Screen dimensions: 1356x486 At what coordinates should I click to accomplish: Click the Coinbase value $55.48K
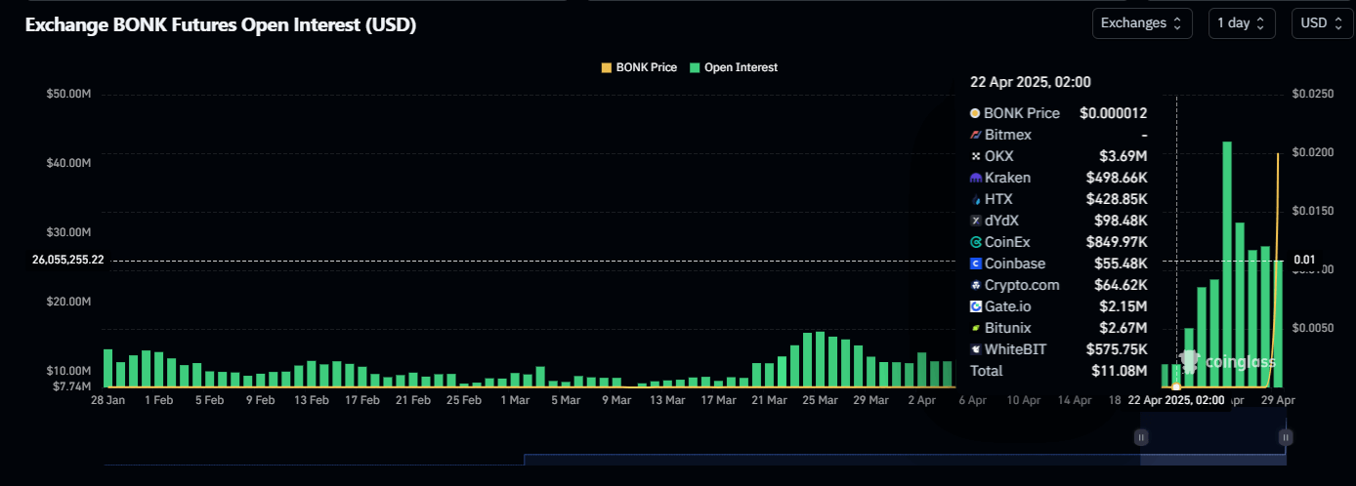pyautogui.click(x=1121, y=263)
